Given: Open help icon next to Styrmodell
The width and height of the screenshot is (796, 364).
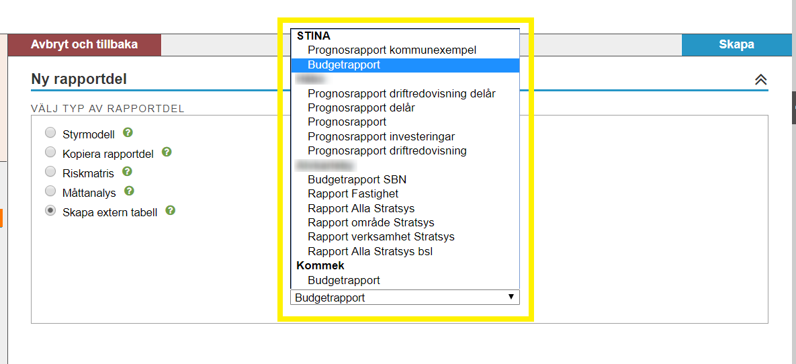Looking at the screenshot, I should pyautogui.click(x=128, y=132).
